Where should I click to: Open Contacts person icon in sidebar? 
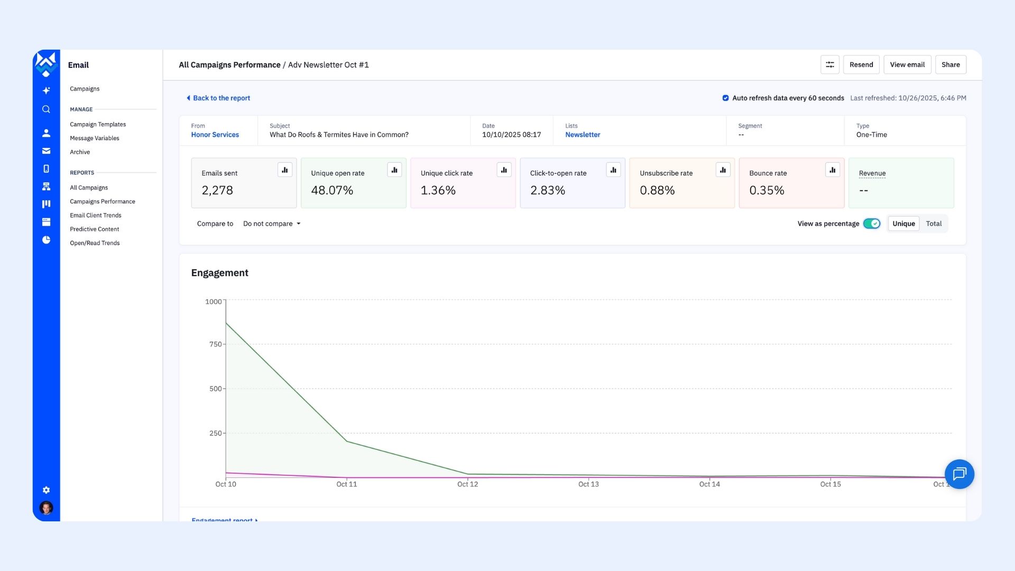point(46,133)
